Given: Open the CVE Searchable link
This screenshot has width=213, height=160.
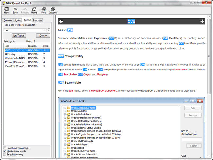Looking at the screenshot, I should click(67, 74).
